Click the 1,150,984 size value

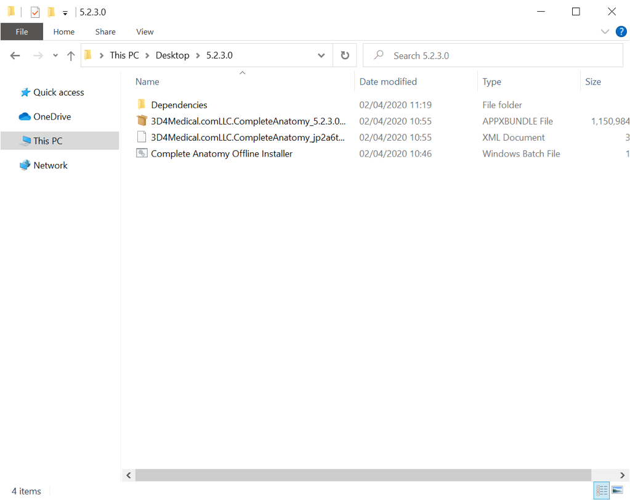click(x=610, y=121)
